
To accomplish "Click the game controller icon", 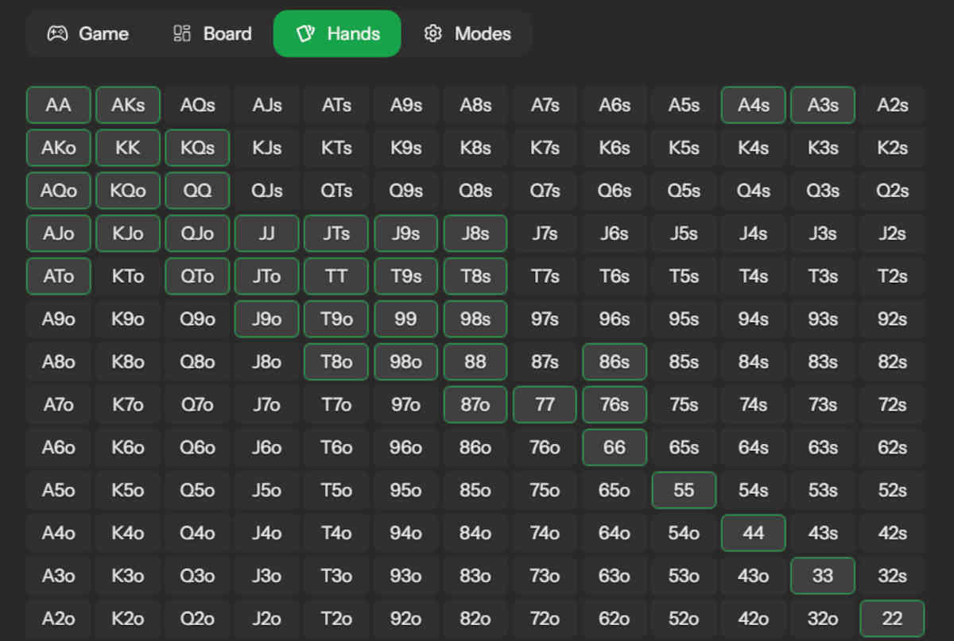I will point(56,33).
